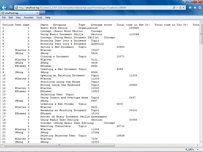Image resolution: width=203 pixels, height=152 pixels.
Task: Click the horizontal scrollbar thumb
Action: tap(59, 145)
